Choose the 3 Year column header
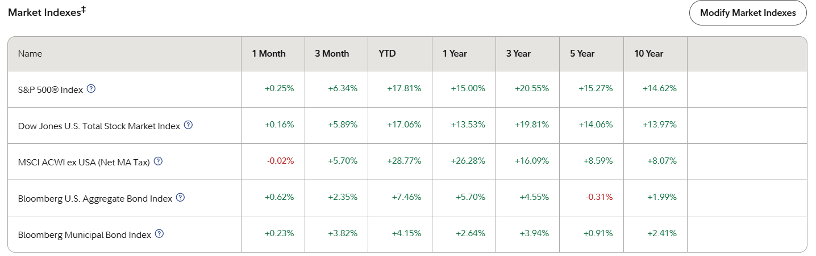 (518, 54)
